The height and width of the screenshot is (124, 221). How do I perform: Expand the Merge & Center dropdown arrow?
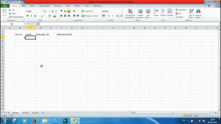(99, 16)
